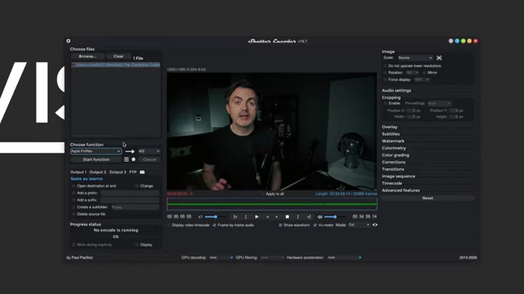Screen dimensions: 524x294
Task: Click the Cancel button
Action: (x=149, y=160)
